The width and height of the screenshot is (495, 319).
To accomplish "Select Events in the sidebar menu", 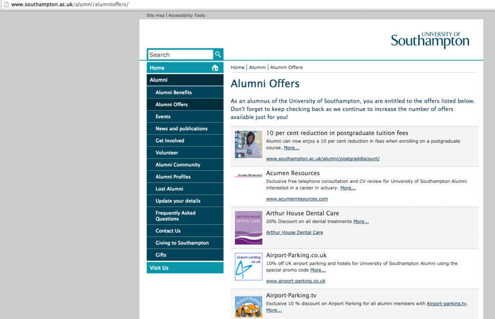I will click(x=185, y=117).
